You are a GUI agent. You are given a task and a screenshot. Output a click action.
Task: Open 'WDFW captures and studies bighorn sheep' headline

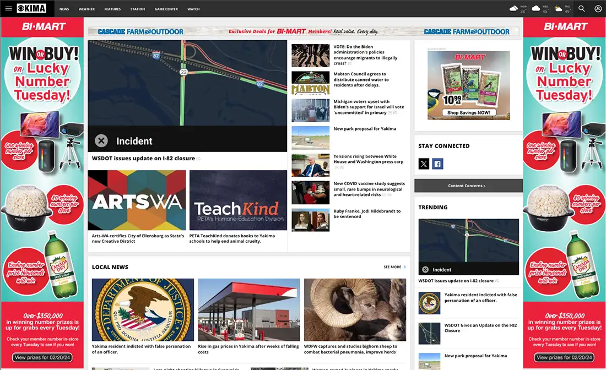click(x=350, y=349)
